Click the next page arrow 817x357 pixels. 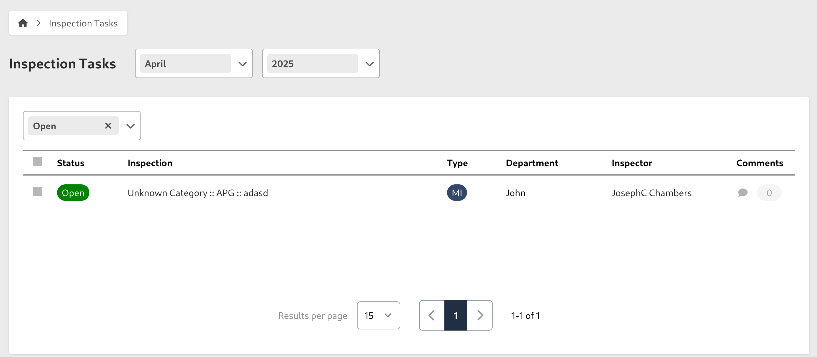[x=480, y=315]
